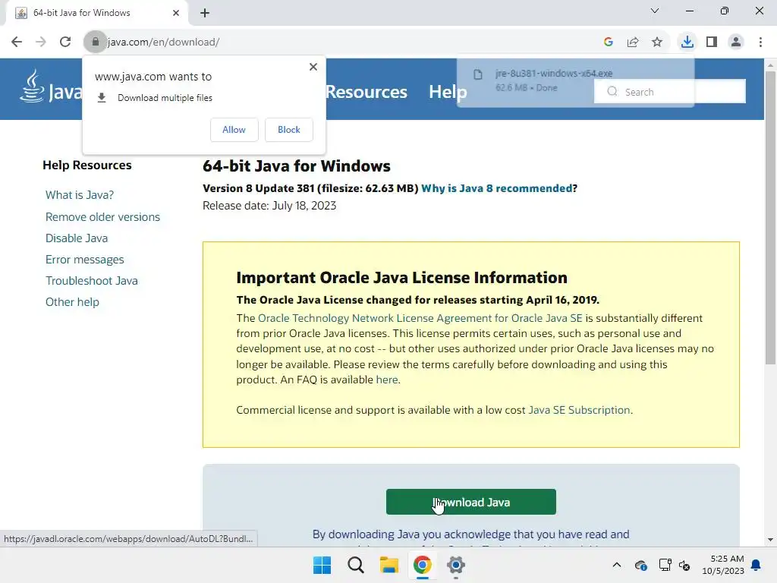Open the Chrome three-dot menu

click(x=760, y=43)
